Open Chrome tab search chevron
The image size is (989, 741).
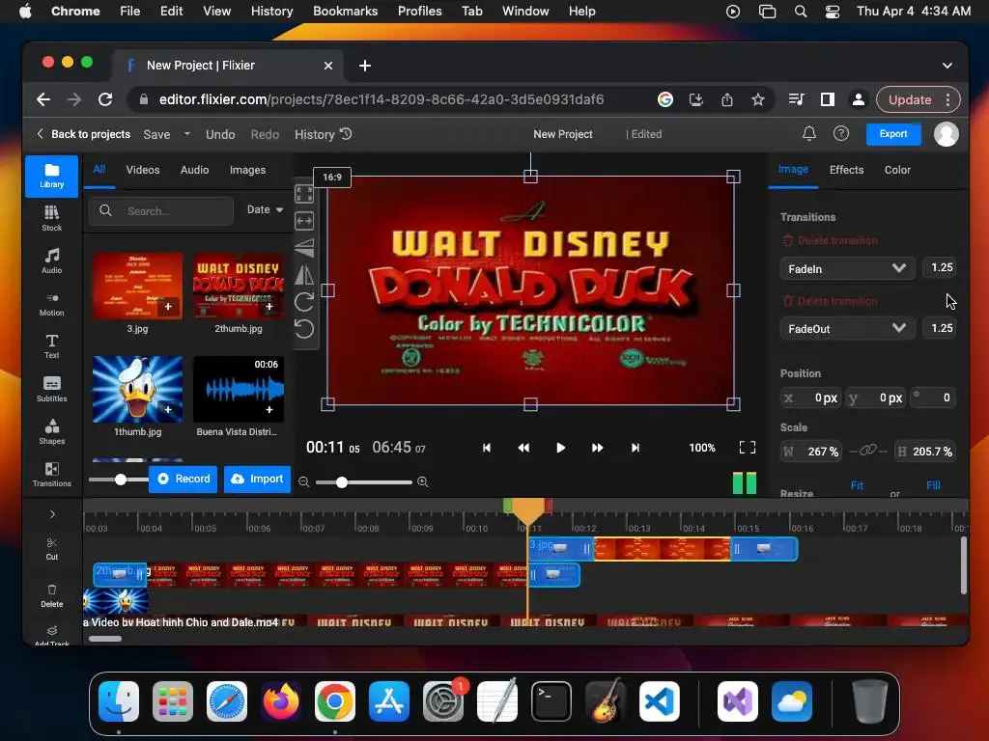pyautogui.click(x=947, y=66)
